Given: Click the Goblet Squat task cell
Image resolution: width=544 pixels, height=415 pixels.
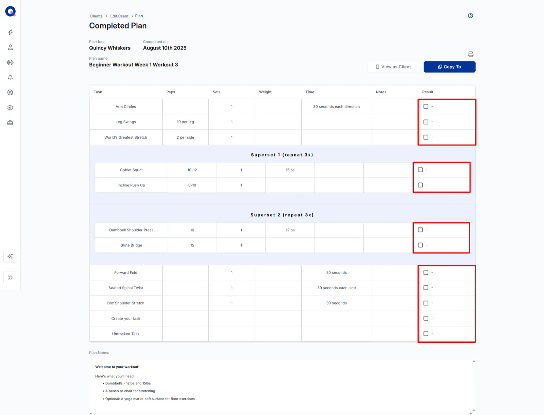Looking at the screenshot, I should click(131, 170).
